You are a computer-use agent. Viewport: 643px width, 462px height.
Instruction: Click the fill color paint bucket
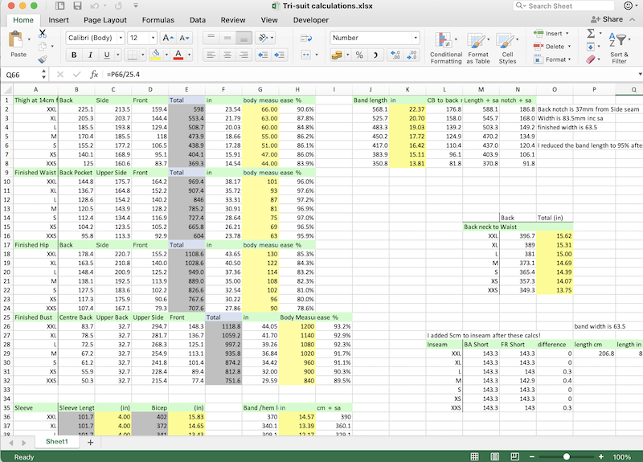(x=155, y=55)
